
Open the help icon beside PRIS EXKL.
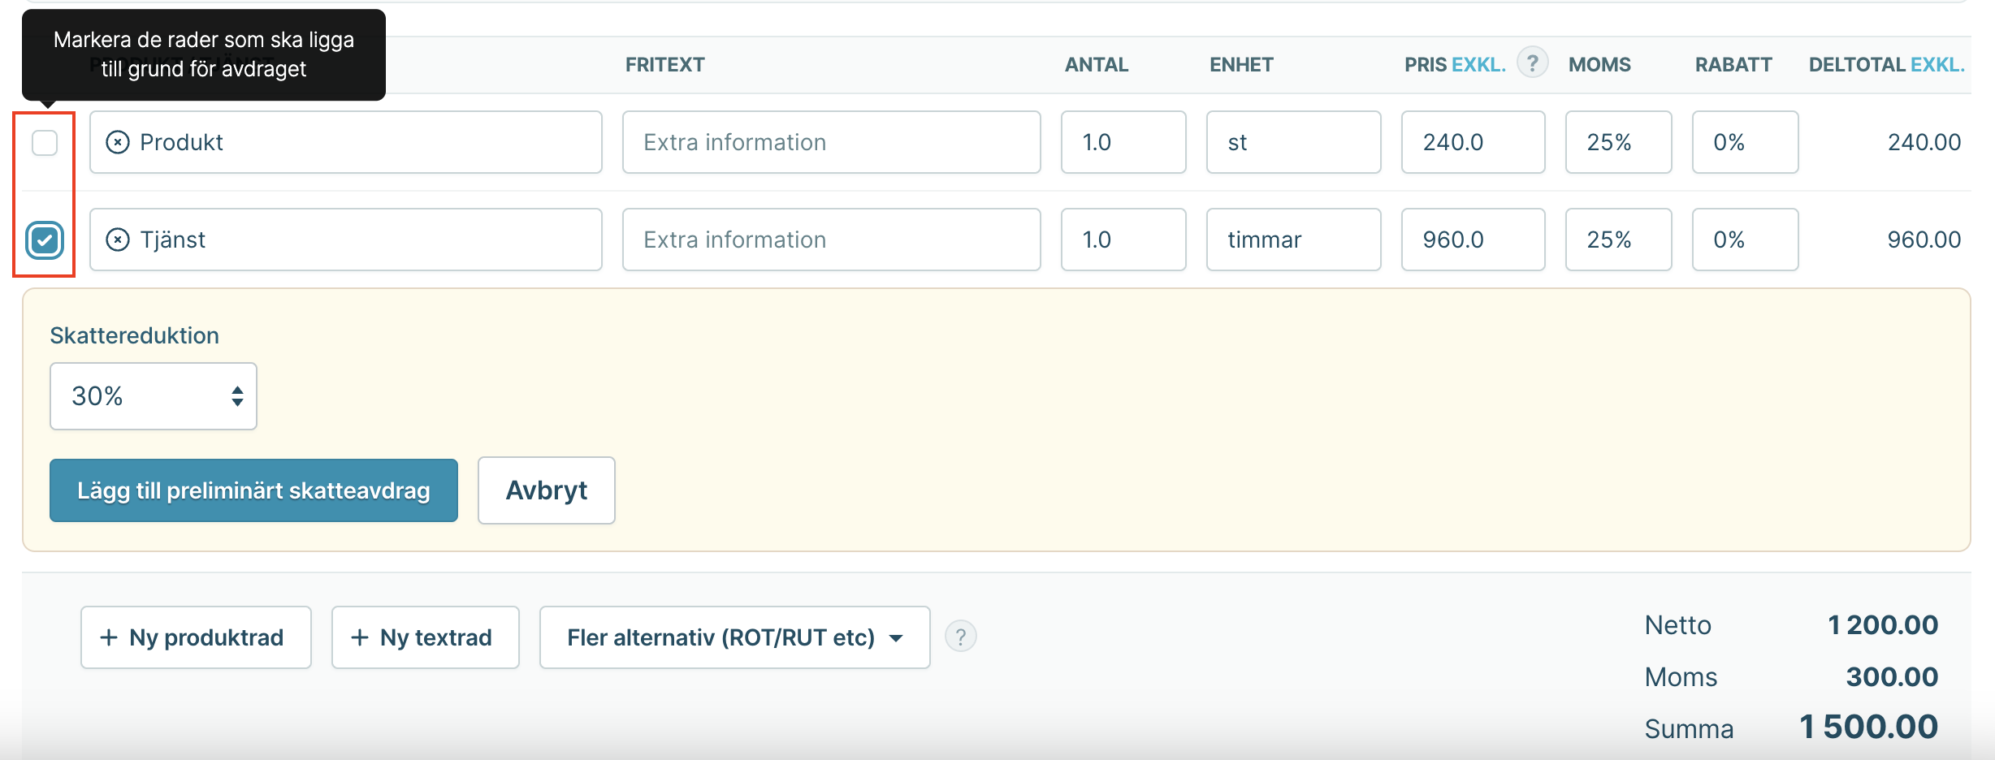click(1533, 63)
